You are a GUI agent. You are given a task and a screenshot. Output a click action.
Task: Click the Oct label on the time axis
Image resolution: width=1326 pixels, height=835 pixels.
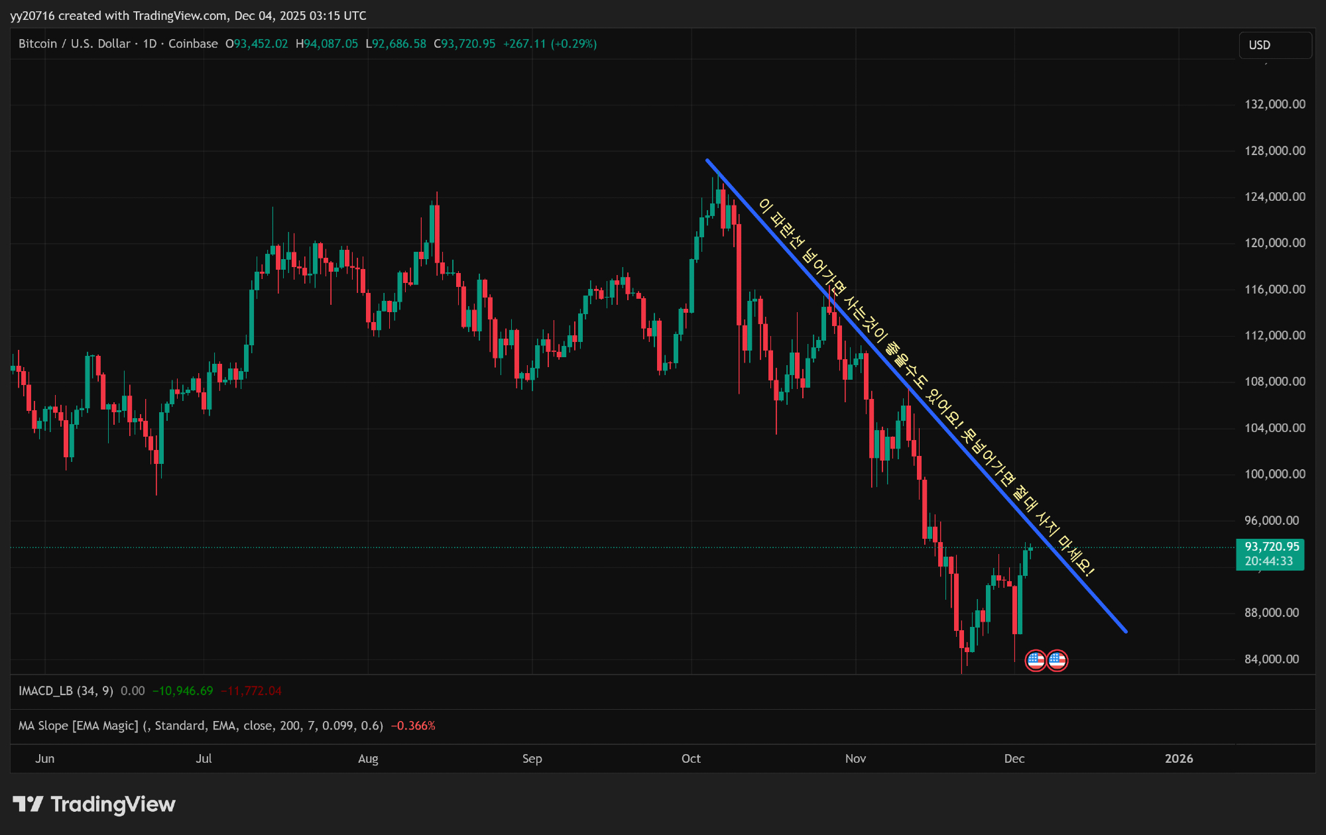click(691, 759)
